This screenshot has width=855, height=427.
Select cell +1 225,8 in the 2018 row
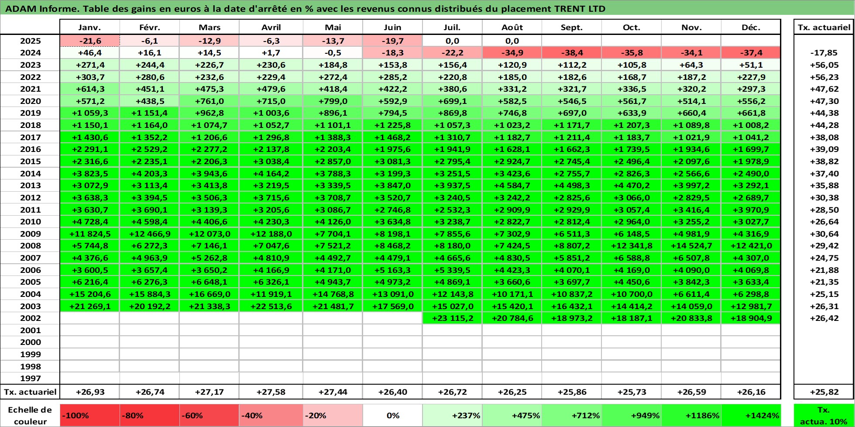pos(392,125)
